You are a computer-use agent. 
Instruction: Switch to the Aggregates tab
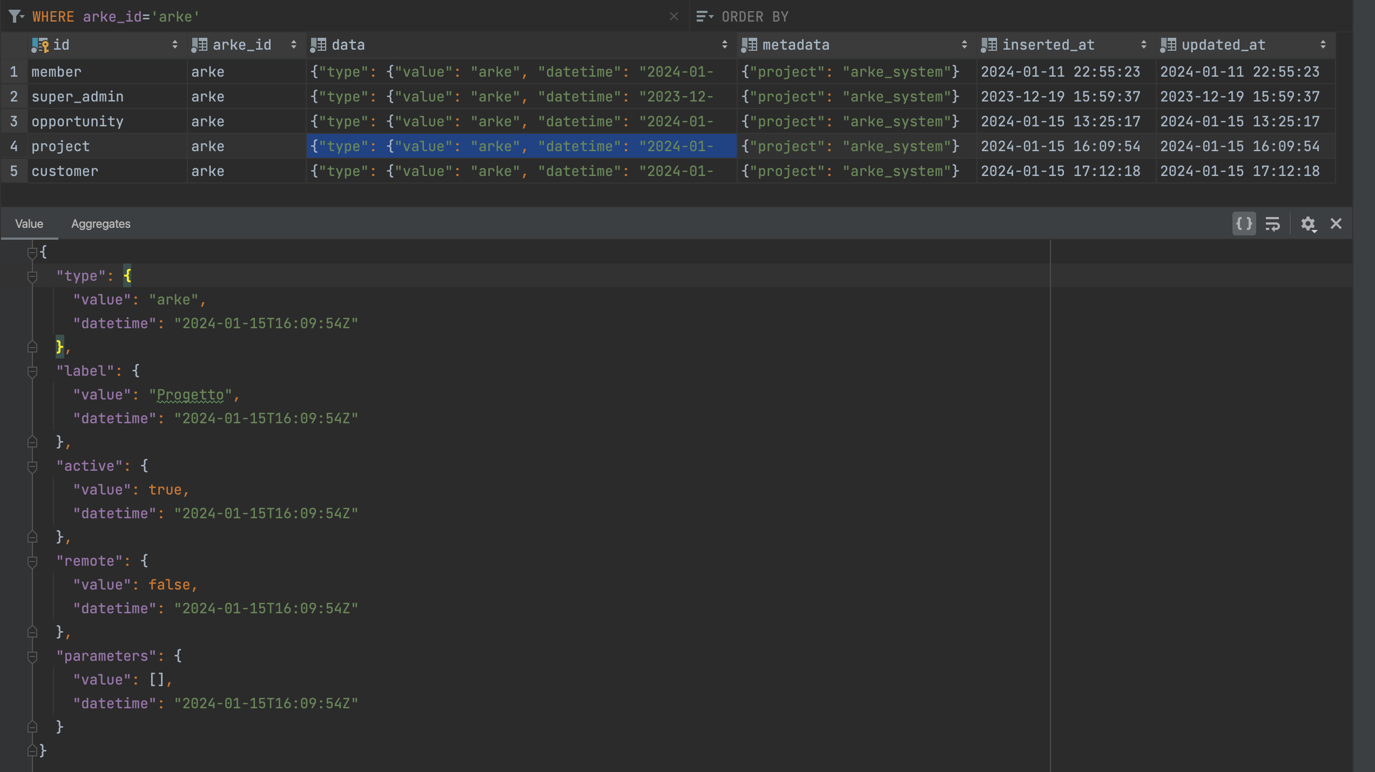[100, 224]
